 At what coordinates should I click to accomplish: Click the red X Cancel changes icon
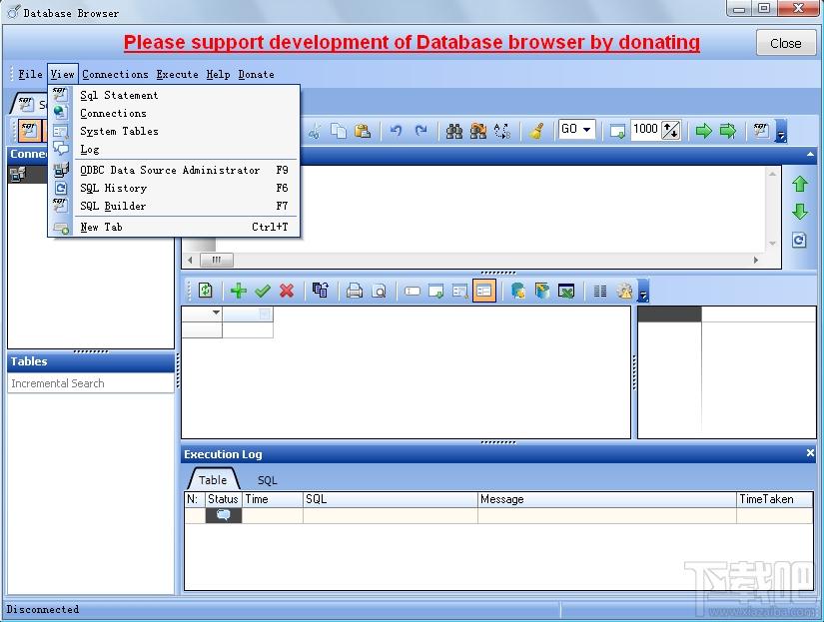(x=287, y=290)
